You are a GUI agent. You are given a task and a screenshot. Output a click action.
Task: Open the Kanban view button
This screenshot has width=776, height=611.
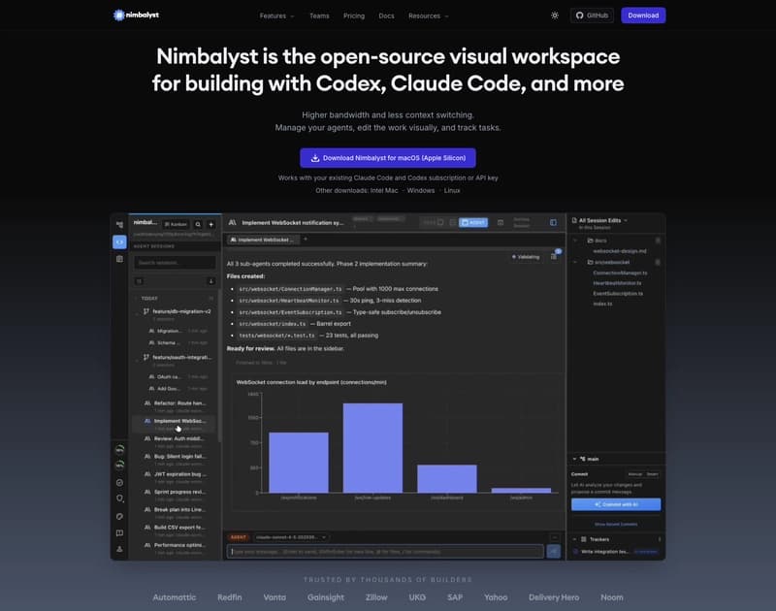pyautogui.click(x=176, y=224)
